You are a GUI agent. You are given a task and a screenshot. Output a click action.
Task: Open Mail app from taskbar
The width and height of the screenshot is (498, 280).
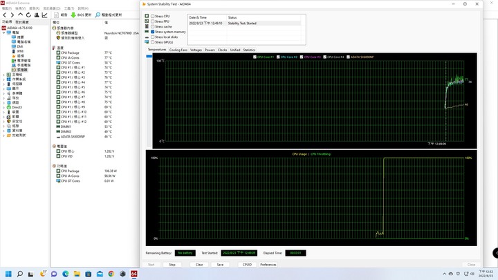coord(100,274)
